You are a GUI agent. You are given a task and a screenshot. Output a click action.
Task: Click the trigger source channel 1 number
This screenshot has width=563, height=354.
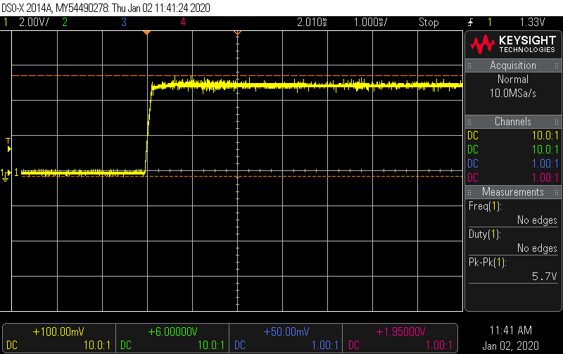pyautogui.click(x=489, y=23)
